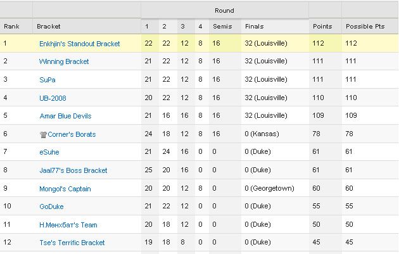Click the Points column header

point(322,27)
